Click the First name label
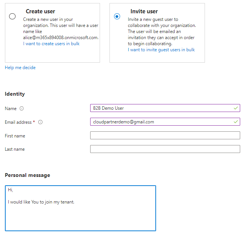This screenshot has height=235, width=247. (x=15, y=136)
